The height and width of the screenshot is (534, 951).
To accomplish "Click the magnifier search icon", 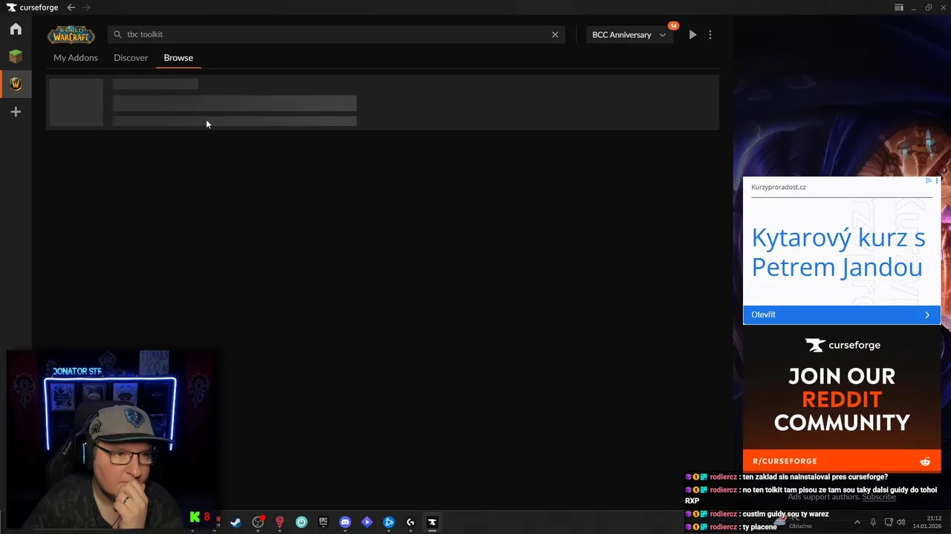I will click(117, 34).
